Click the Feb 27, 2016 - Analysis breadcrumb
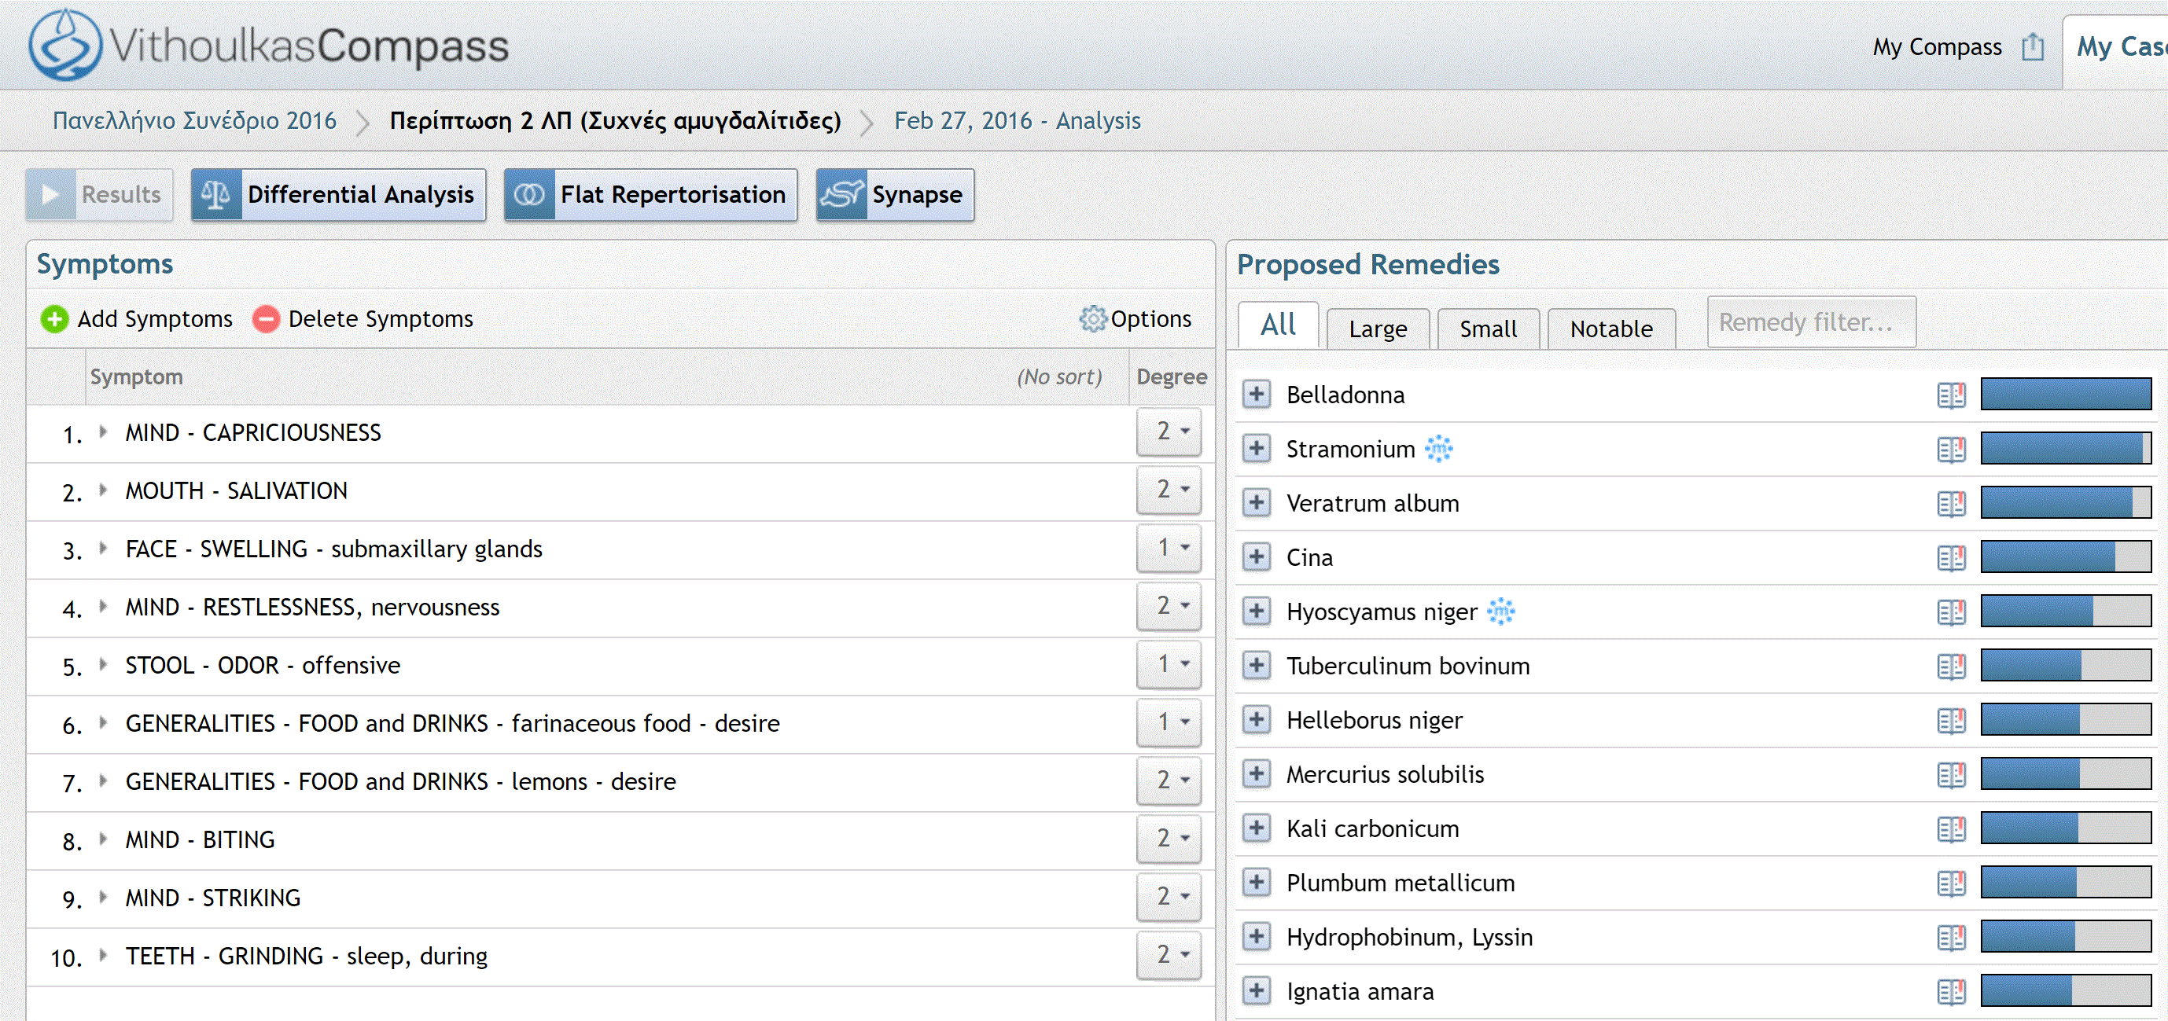Viewport: 2168px width, 1021px height. coord(1017,120)
